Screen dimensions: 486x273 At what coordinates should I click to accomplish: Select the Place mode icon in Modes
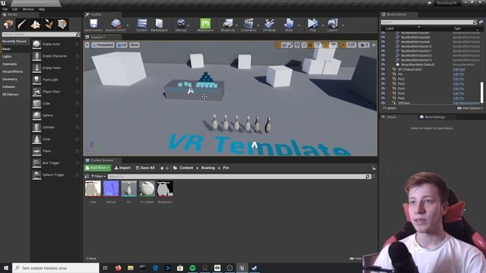pyautogui.click(x=8, y=24)
